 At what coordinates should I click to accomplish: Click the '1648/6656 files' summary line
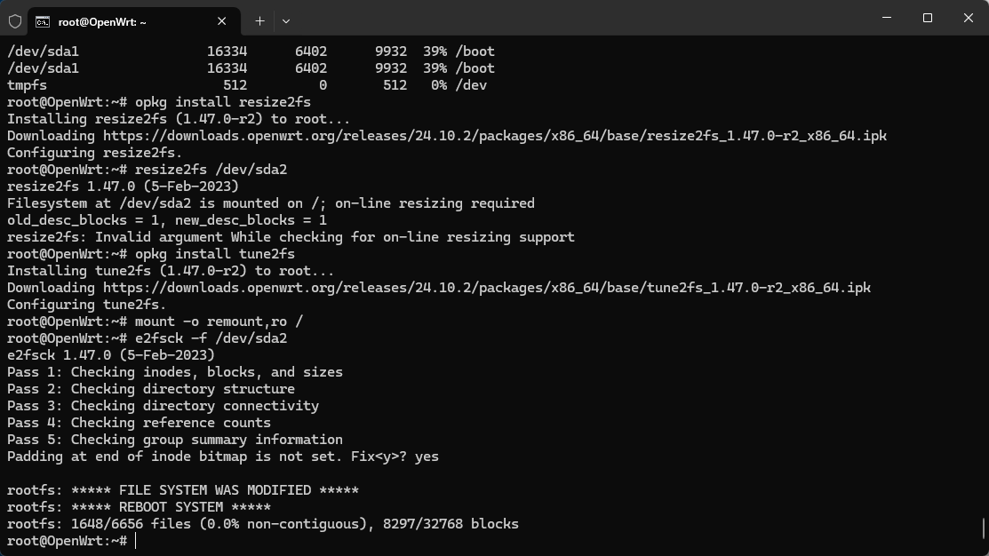[x=262, y=525]
